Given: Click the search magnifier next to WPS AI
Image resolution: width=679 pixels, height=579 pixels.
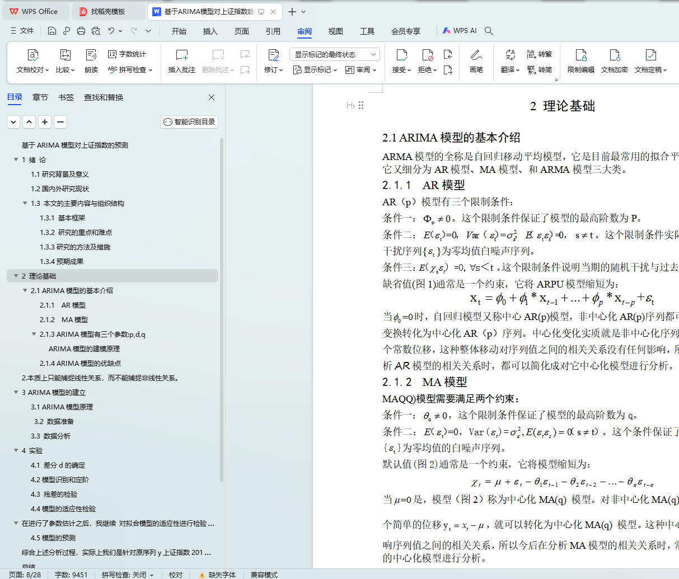Looking at the screenshot, I should (489, 31).
